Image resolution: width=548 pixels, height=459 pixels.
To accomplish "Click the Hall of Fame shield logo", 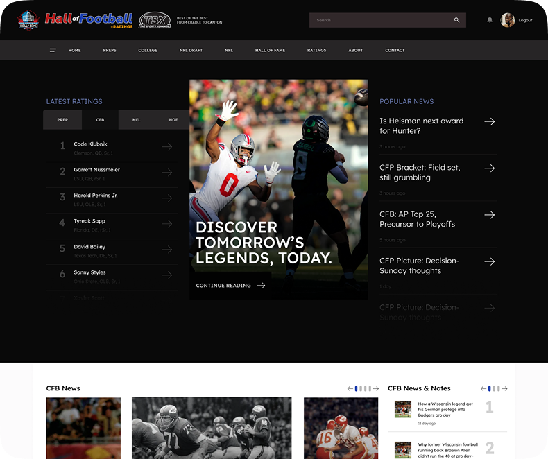I will [x=28, y=20].
